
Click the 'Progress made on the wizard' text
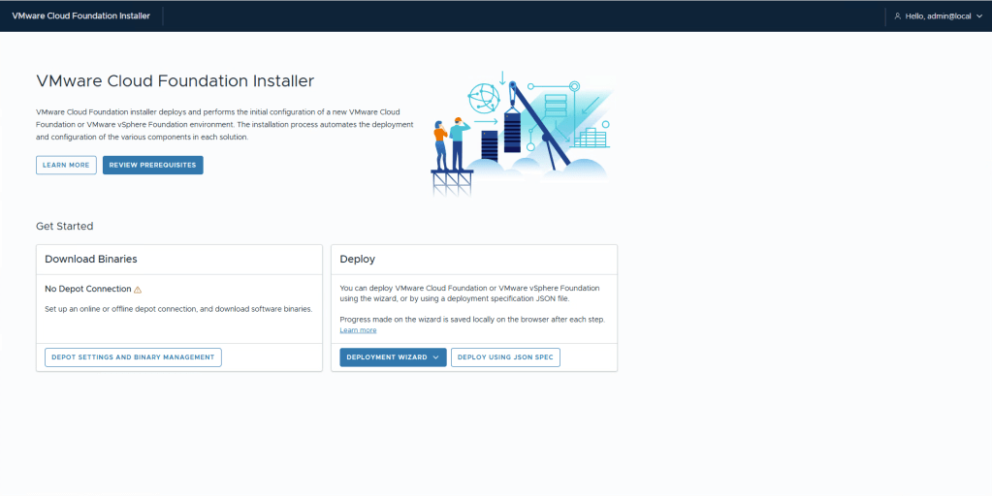point(472,320)
